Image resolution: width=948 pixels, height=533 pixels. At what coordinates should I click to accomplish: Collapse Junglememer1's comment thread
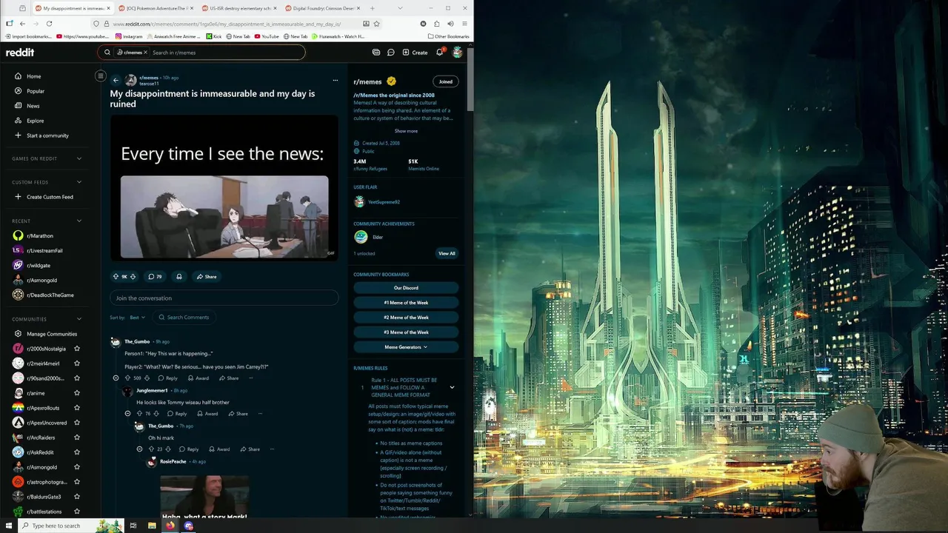(x=127, y=414)
